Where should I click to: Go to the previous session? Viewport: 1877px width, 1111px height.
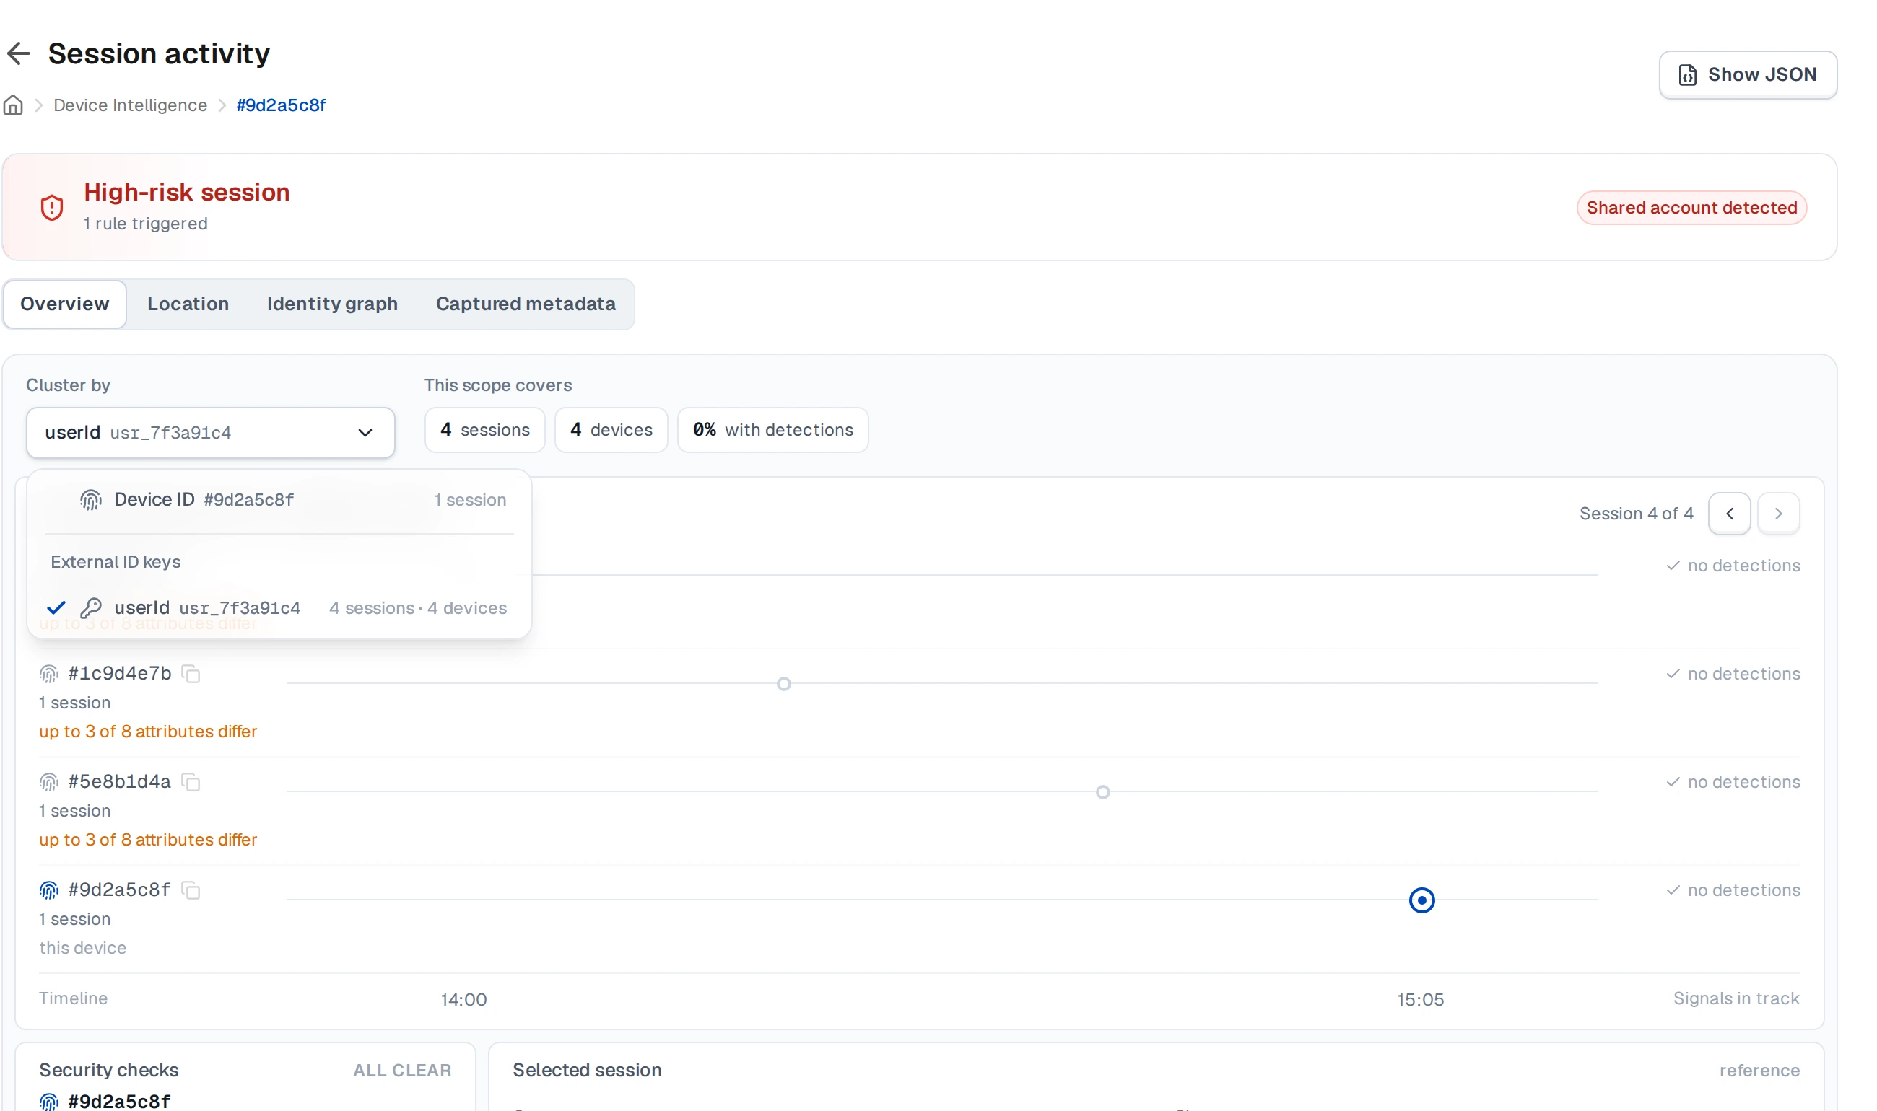[x=1729, y=514]
